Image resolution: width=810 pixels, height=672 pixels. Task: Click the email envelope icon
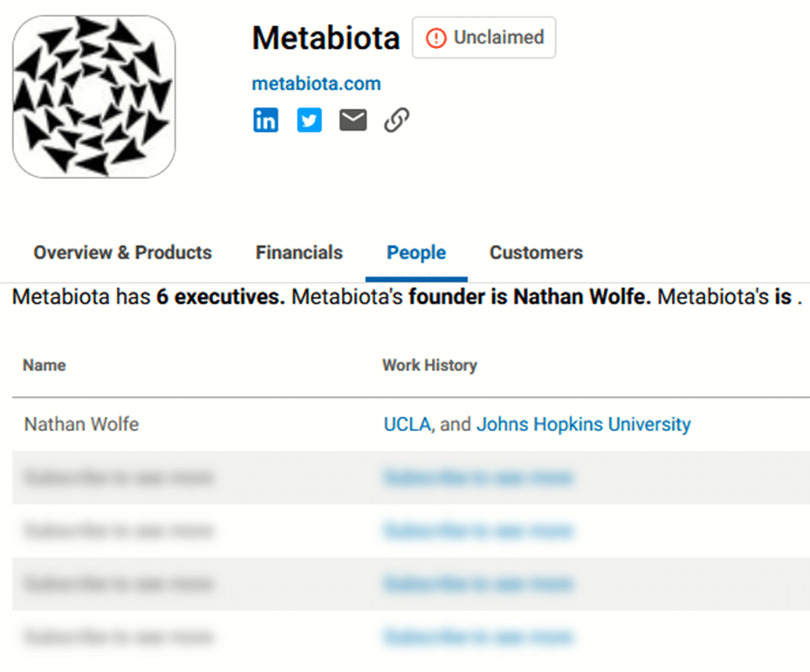tap(353, 120)
